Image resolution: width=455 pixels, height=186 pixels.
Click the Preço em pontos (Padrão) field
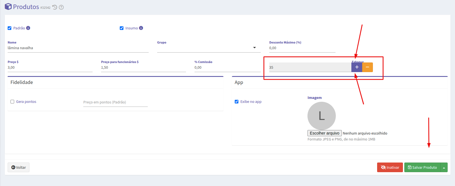point(116,102)
